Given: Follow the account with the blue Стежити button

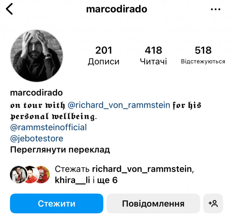Looking at the screenshot, I should tap(57, 203).
